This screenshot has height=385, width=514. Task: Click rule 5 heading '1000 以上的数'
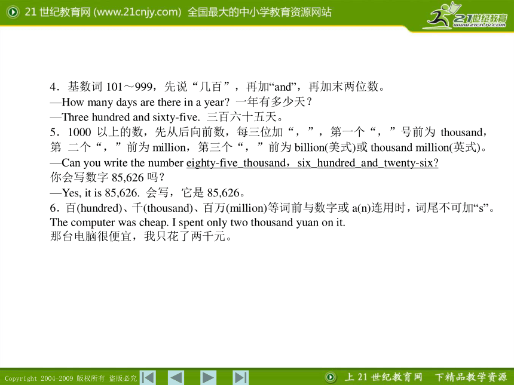[105, 133]
